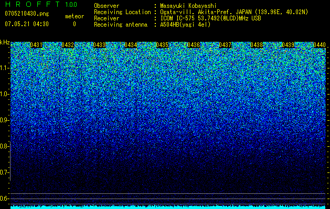Click receiver value ICOM IC-575 53.7492 MHz
330x209 pixels.
210,18
